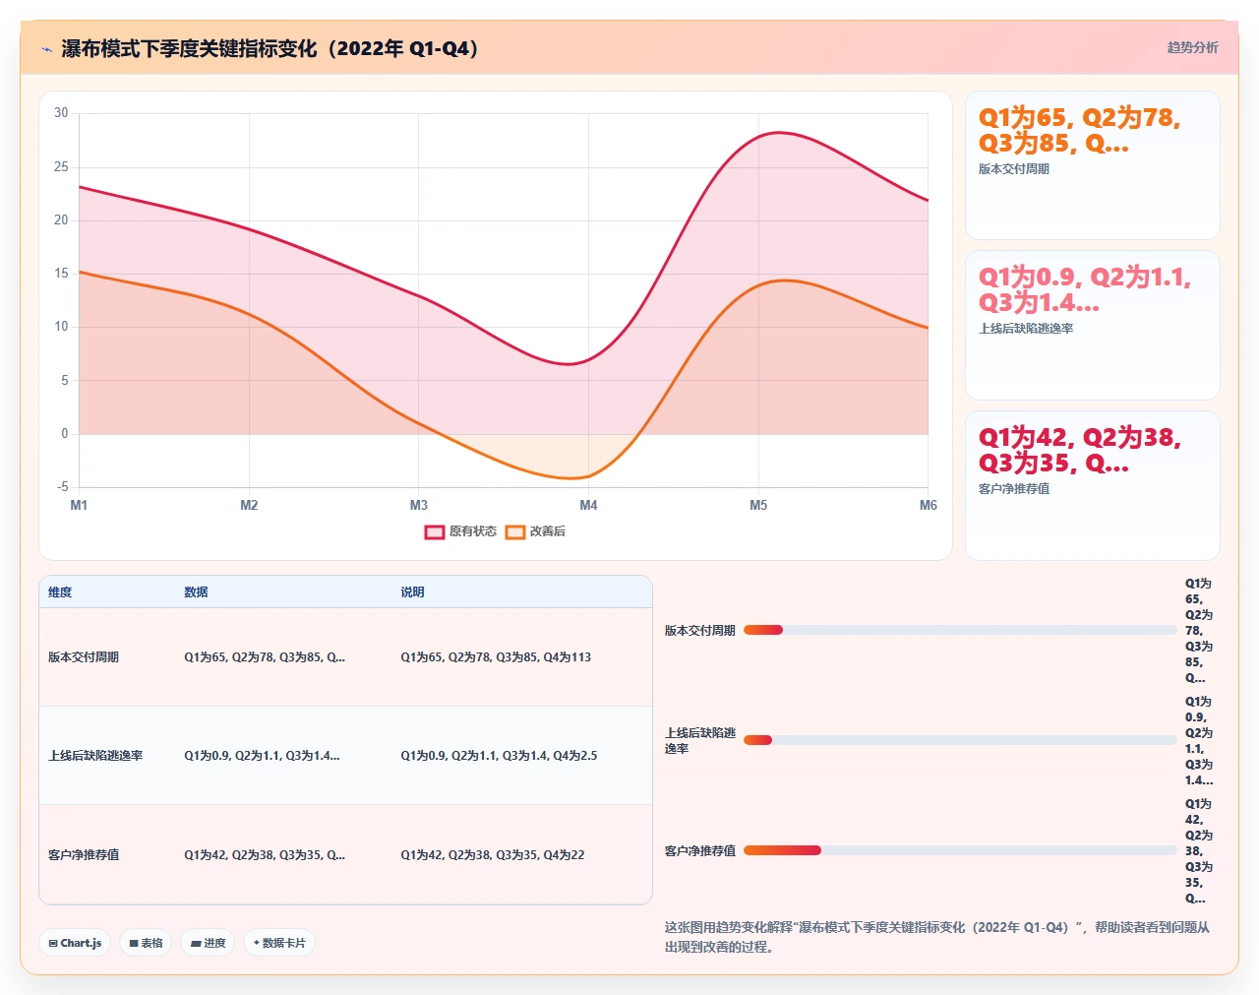Click the 进度 tag icon
Viewport: 1259px width, 995px height.
point(196,943)
